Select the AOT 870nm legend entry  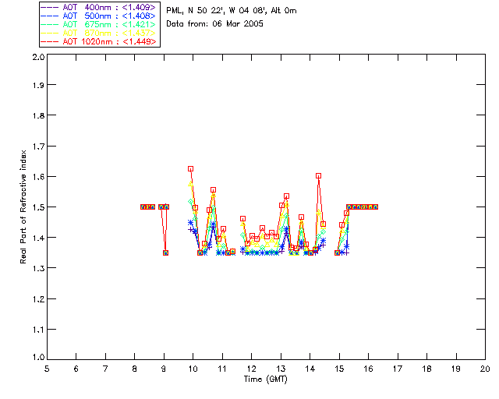coord(99,33)
